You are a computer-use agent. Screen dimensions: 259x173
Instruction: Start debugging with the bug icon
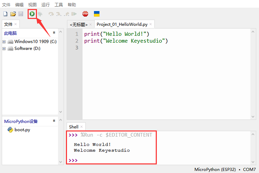[x=40, y=14]
